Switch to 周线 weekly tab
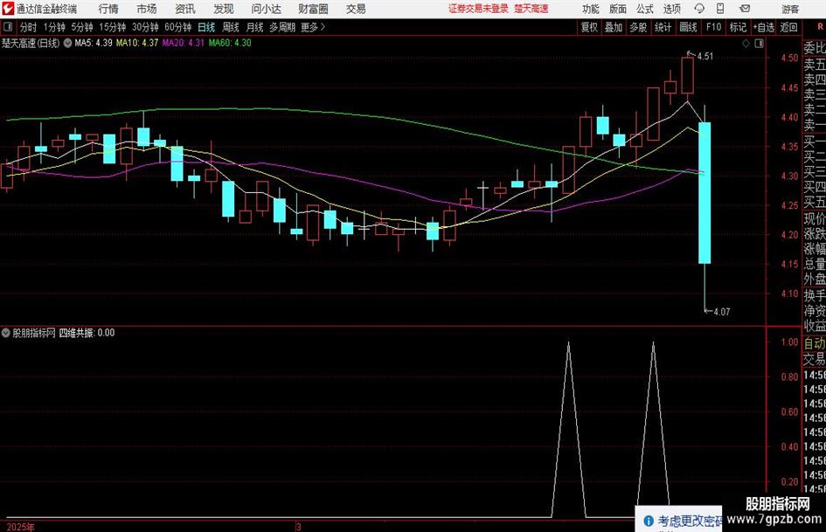Screen dimensions: 826x532 [x=231, y=27]
